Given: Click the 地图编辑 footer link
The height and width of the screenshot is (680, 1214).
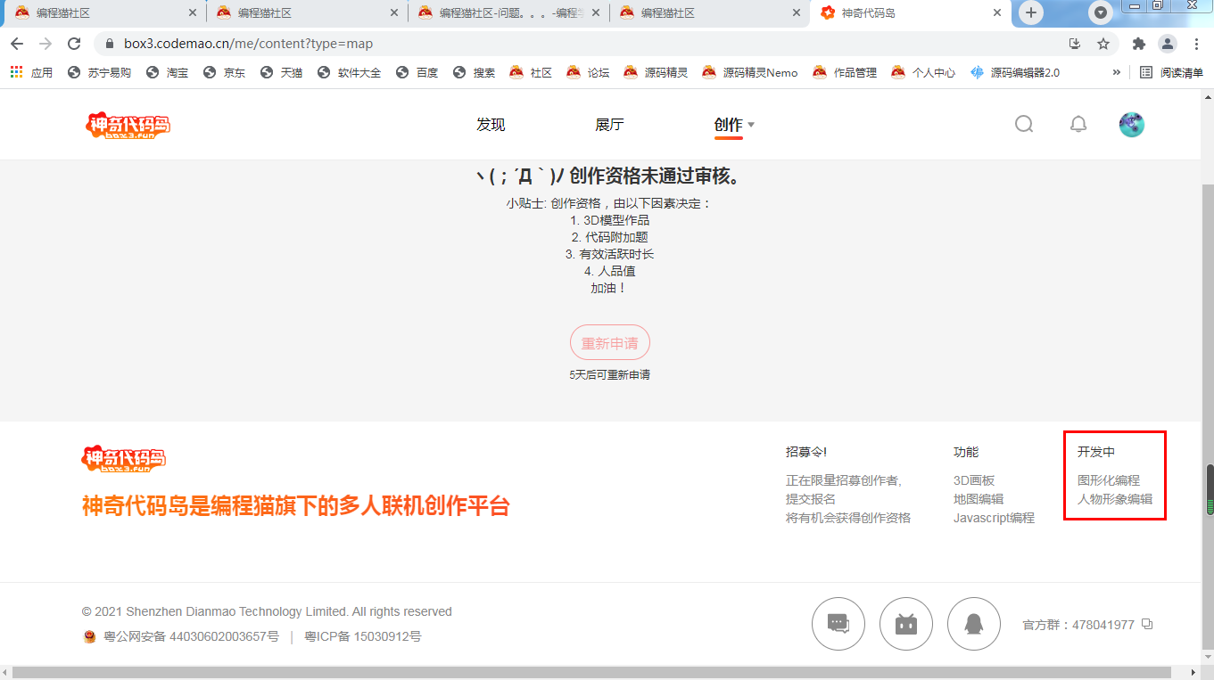Looking at the screenshot, I should pos(979,499).
